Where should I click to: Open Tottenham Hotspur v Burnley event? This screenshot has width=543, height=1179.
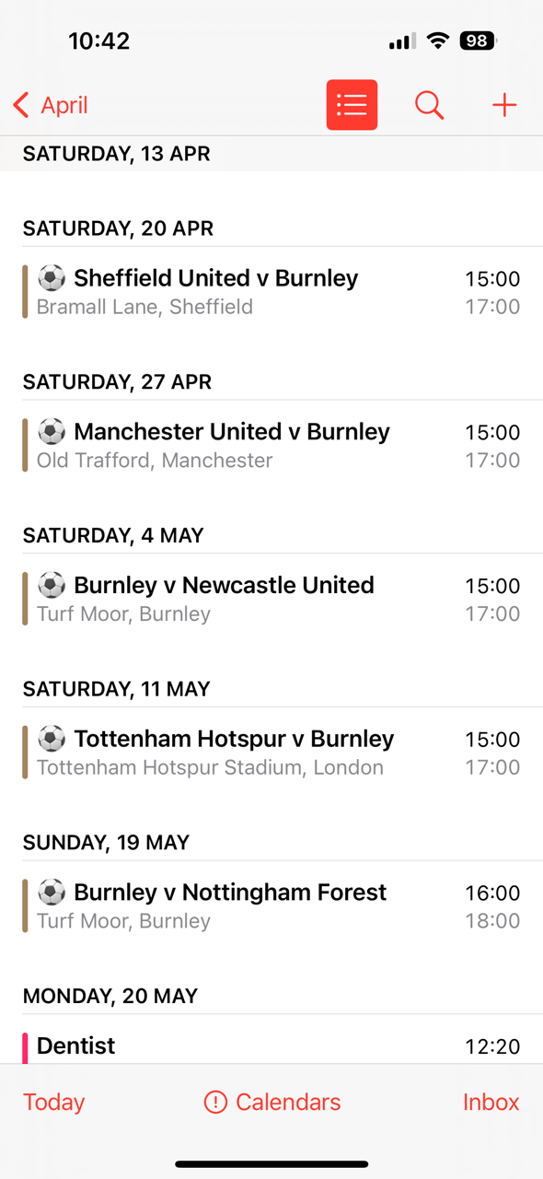[x=271, y=753]
